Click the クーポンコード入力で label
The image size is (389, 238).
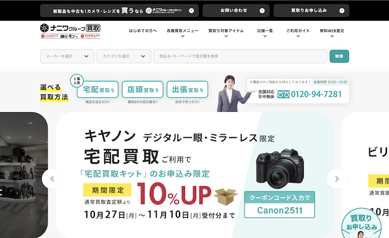click(280, 198)
